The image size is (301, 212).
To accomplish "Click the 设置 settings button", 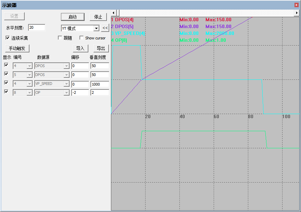I will pos(14,16).
